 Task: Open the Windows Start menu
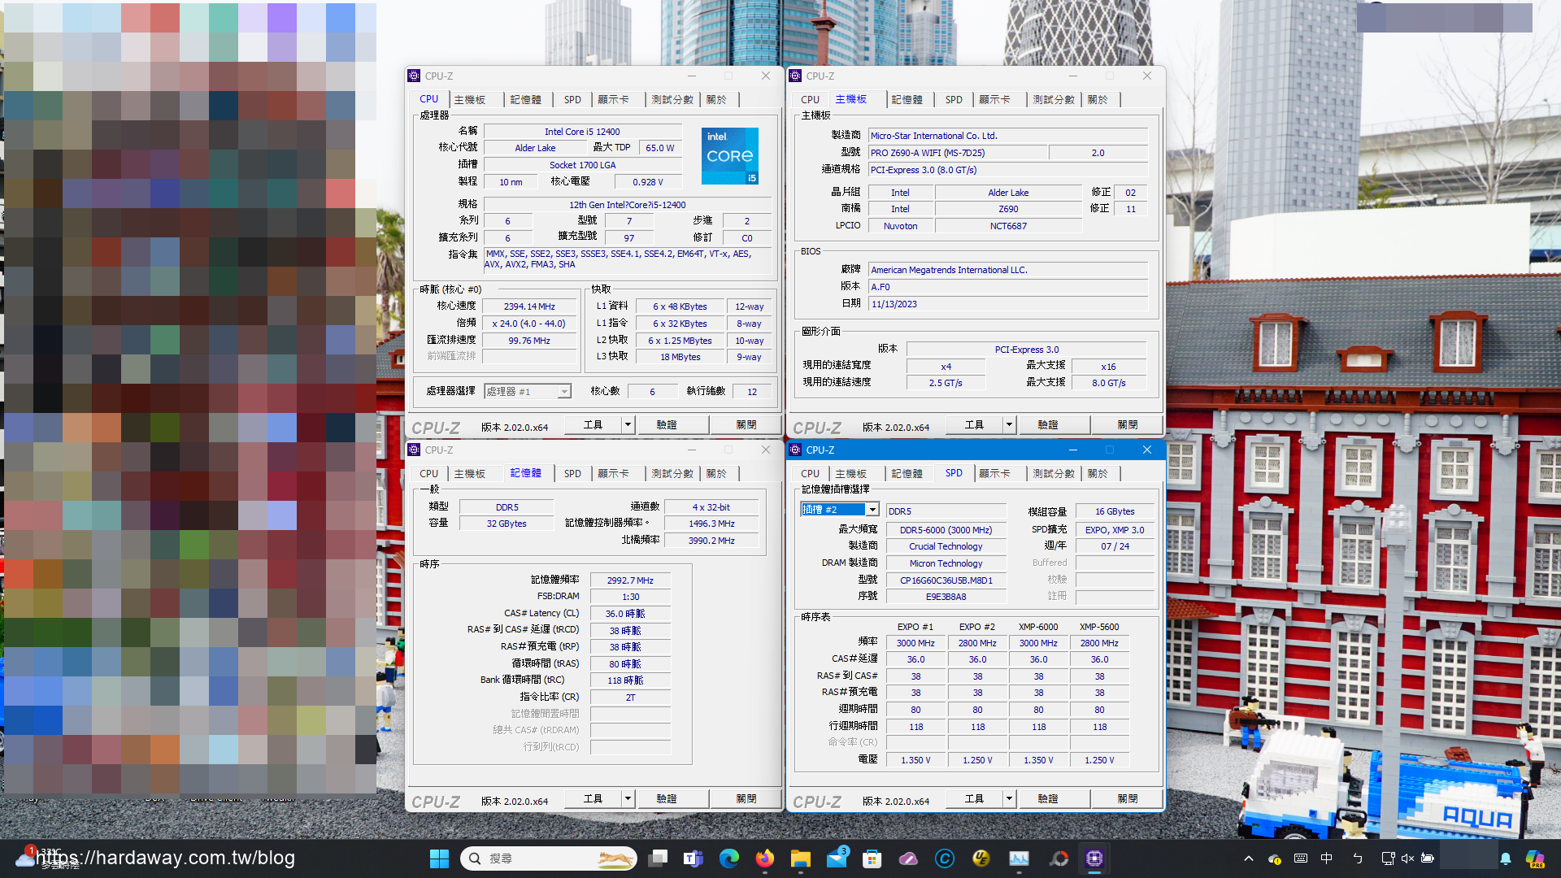[x=439, y=858]
